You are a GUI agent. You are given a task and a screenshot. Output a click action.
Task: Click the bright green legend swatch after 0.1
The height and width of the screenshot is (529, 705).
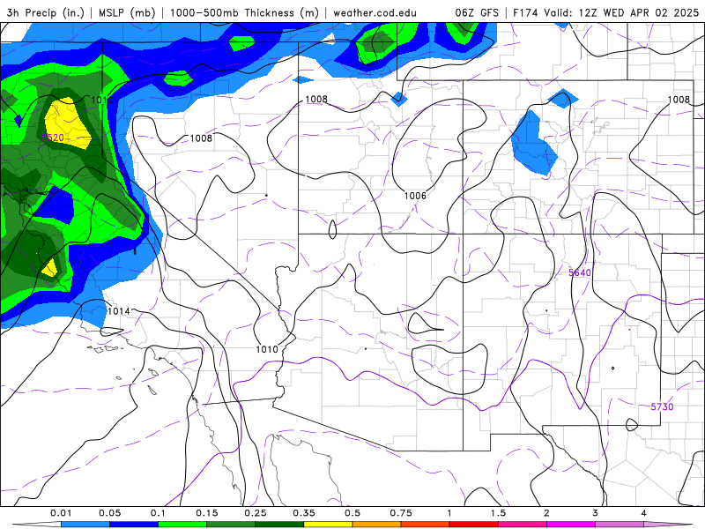coord(182,525)
